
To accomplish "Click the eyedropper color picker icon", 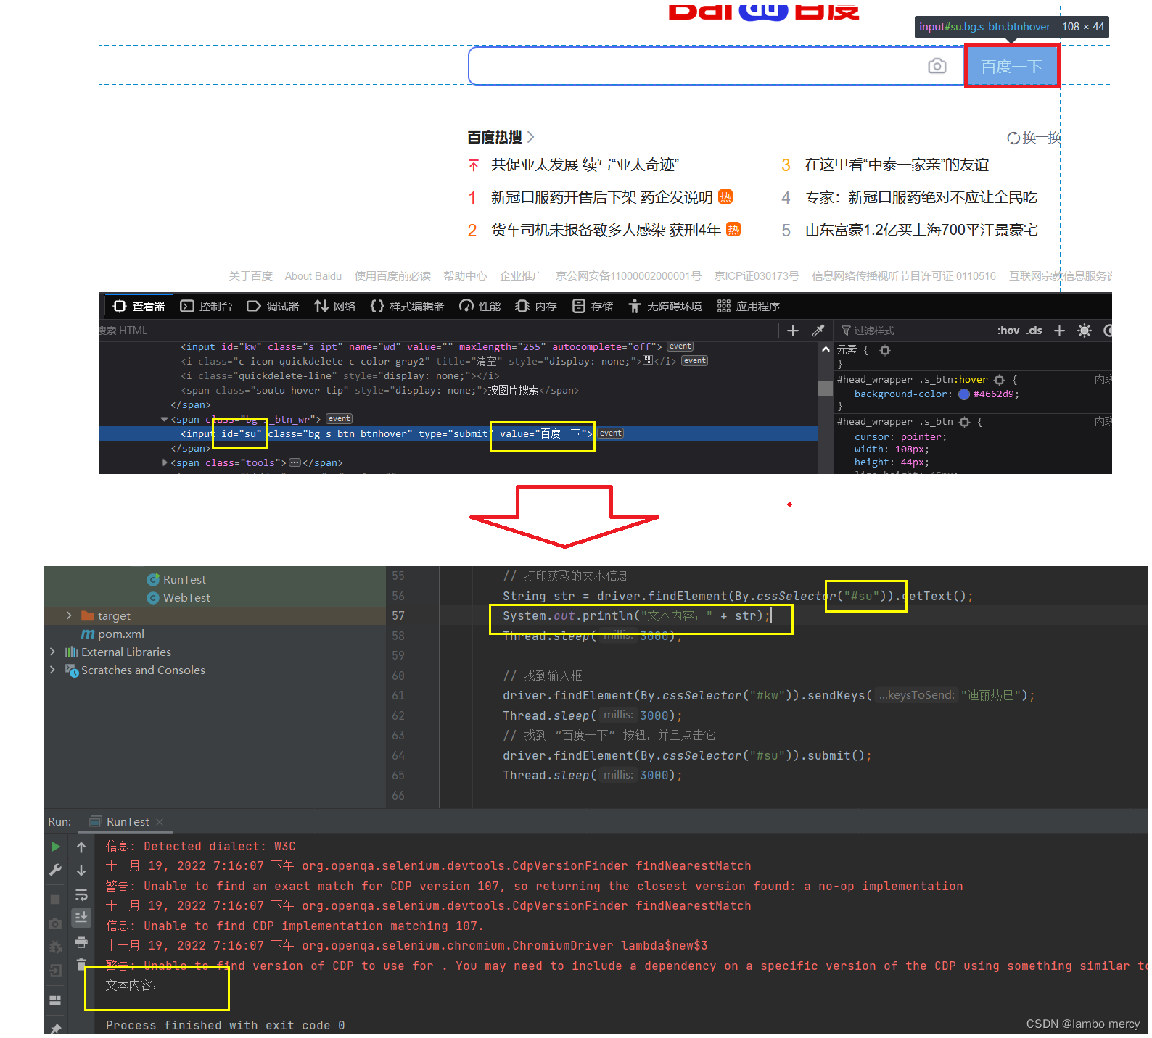I will coord(818,331).
